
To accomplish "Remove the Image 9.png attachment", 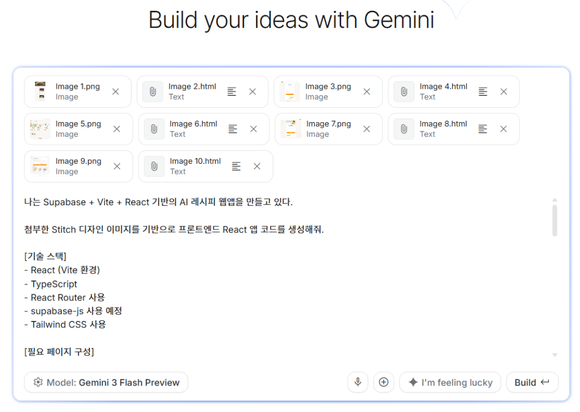I will tap(117, 166).
